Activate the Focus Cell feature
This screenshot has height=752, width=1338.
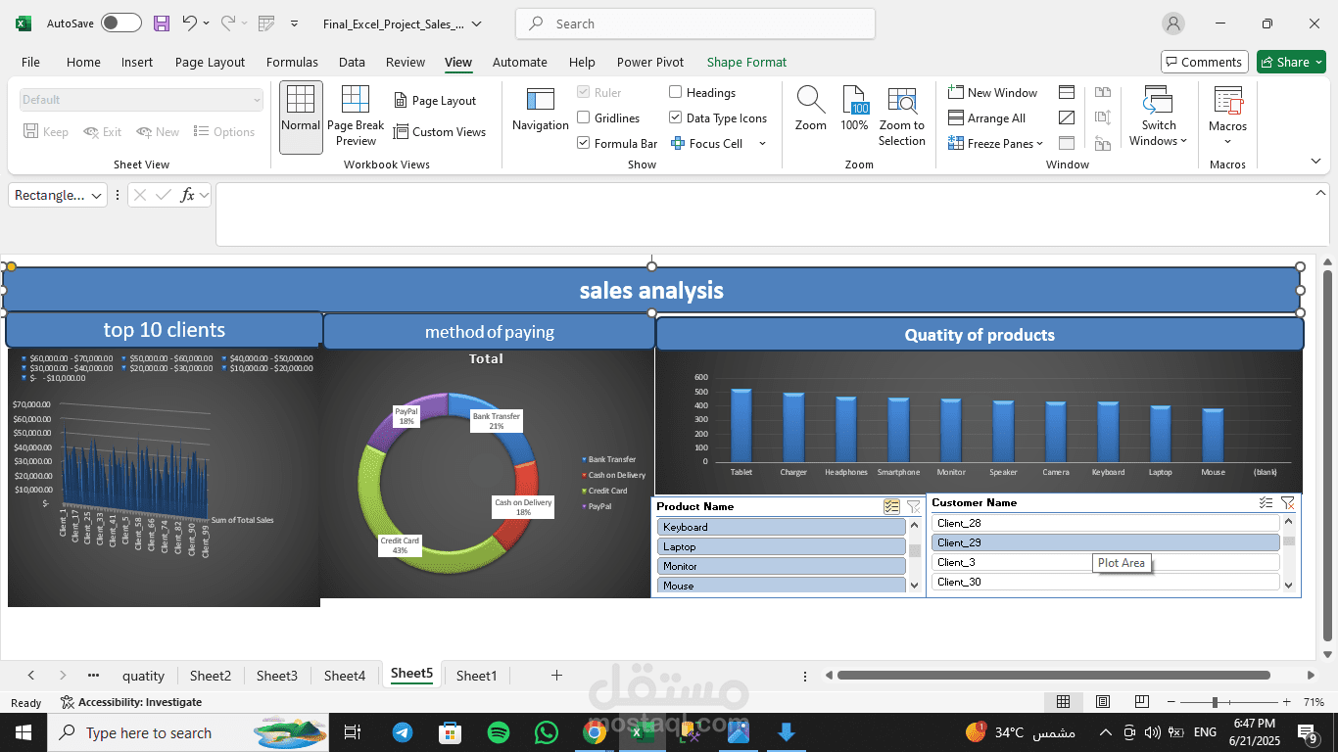tap(707, 143)
